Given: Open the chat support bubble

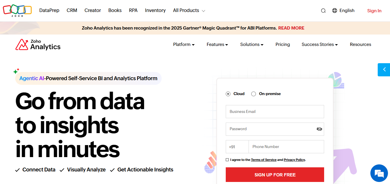Looking at the screenshot, I should click(x=379, y=173).
